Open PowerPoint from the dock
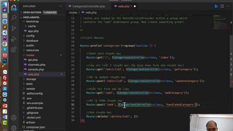 [5, 106]
